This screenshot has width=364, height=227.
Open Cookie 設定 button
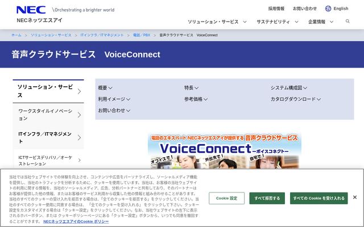pyautogui.click(x=226, y=198)
